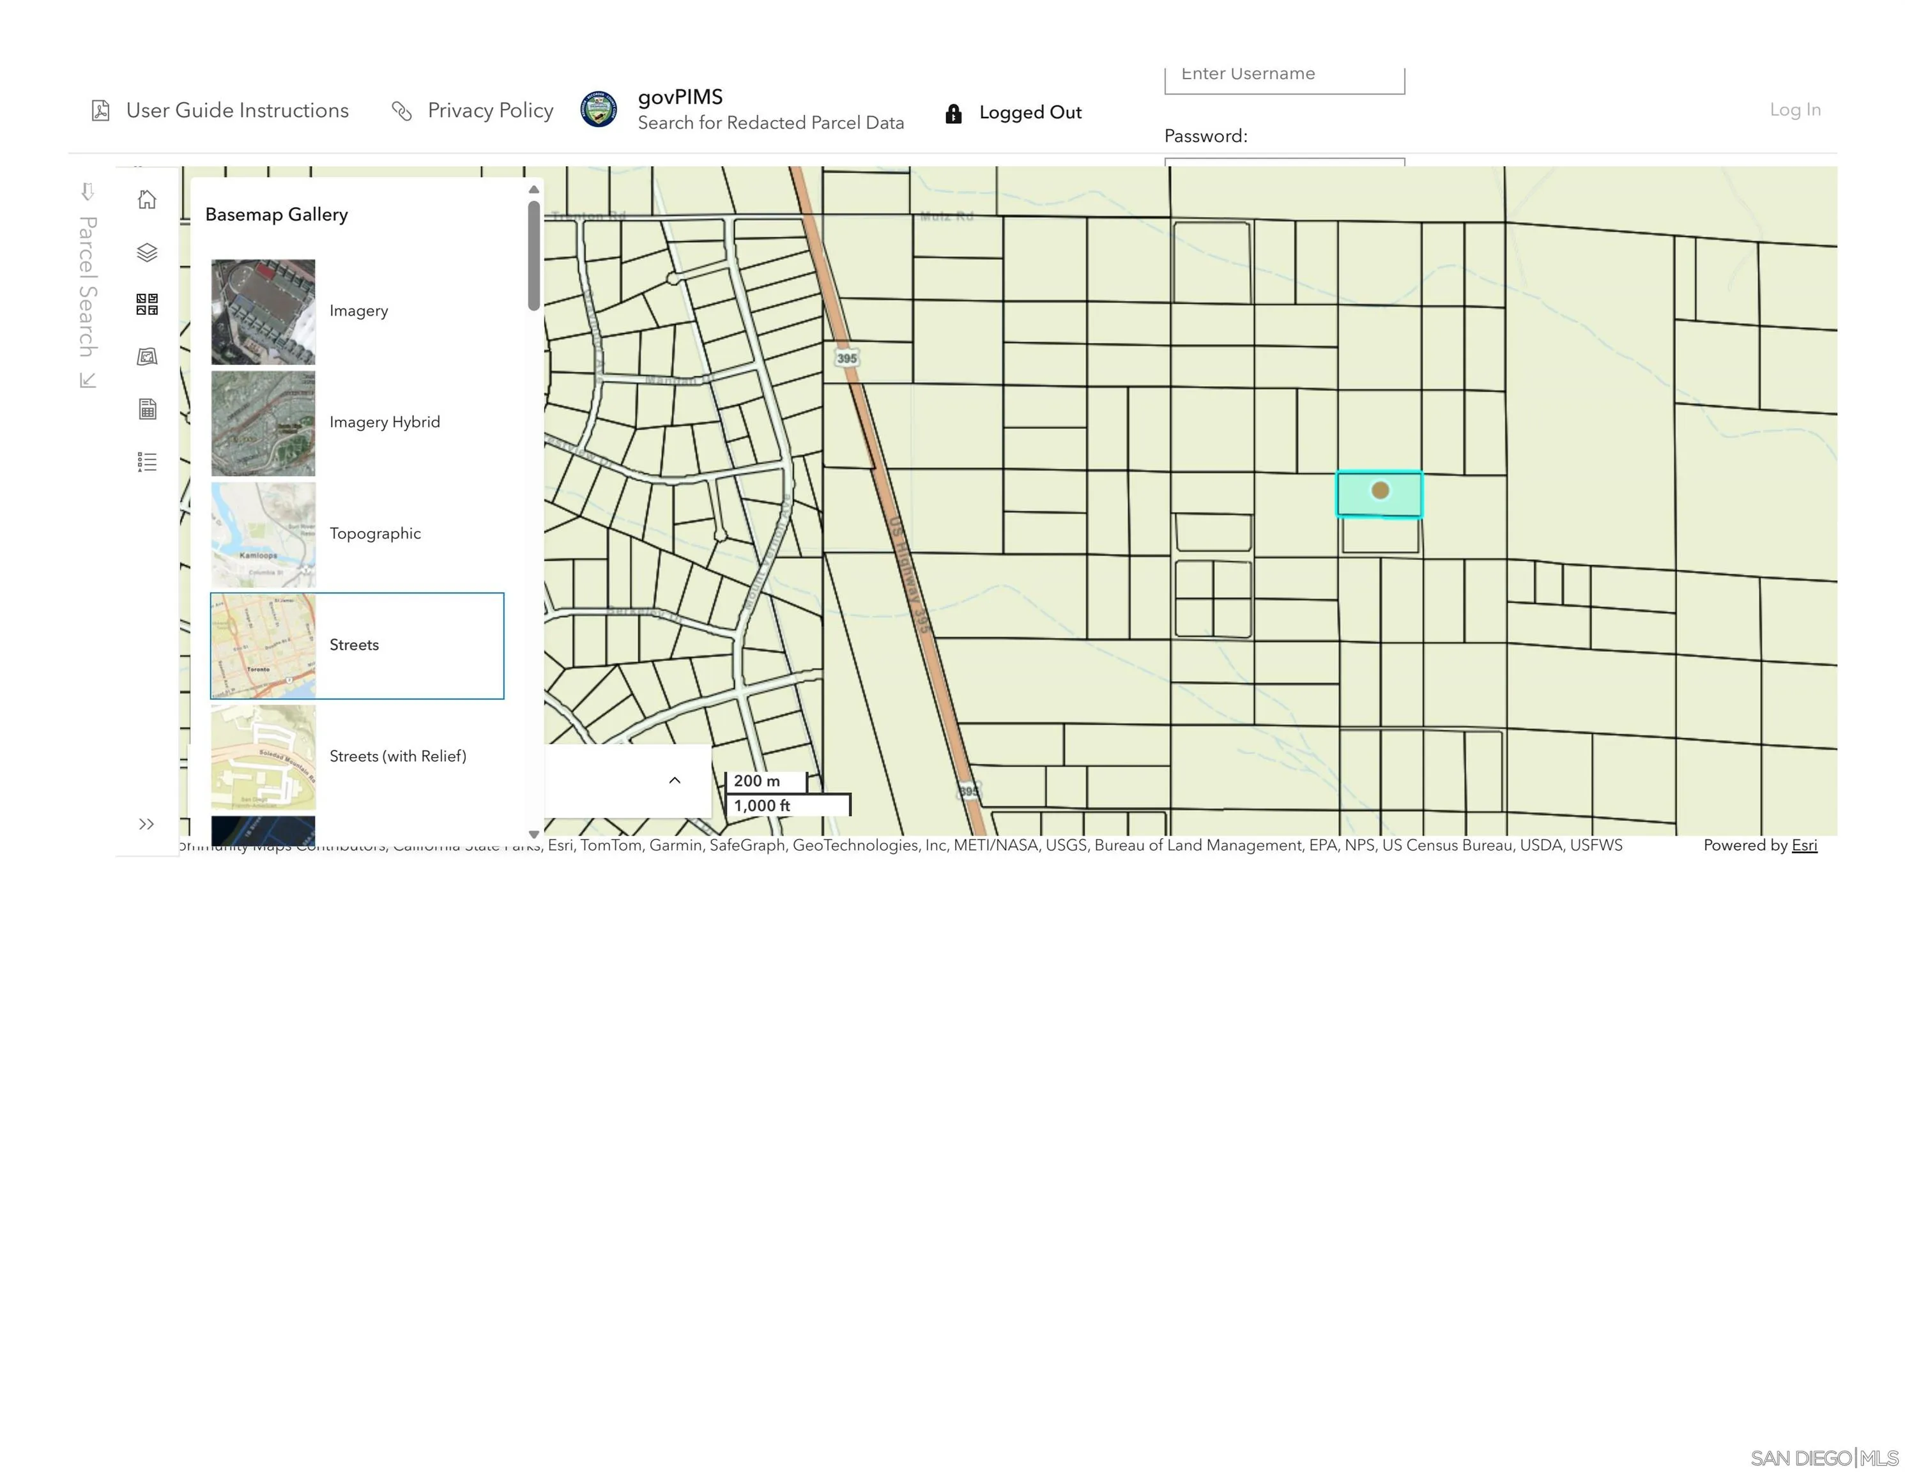
Task: Click the Logged Out status text
Action: point(1030,112)
